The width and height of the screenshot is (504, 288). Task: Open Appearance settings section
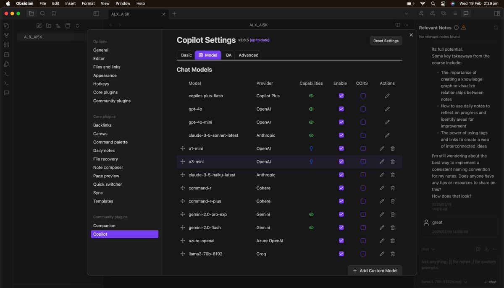tap(105, 75)
